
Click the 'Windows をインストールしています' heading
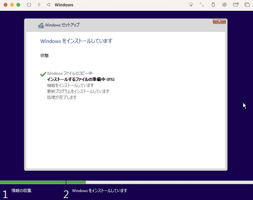point(76,41)
